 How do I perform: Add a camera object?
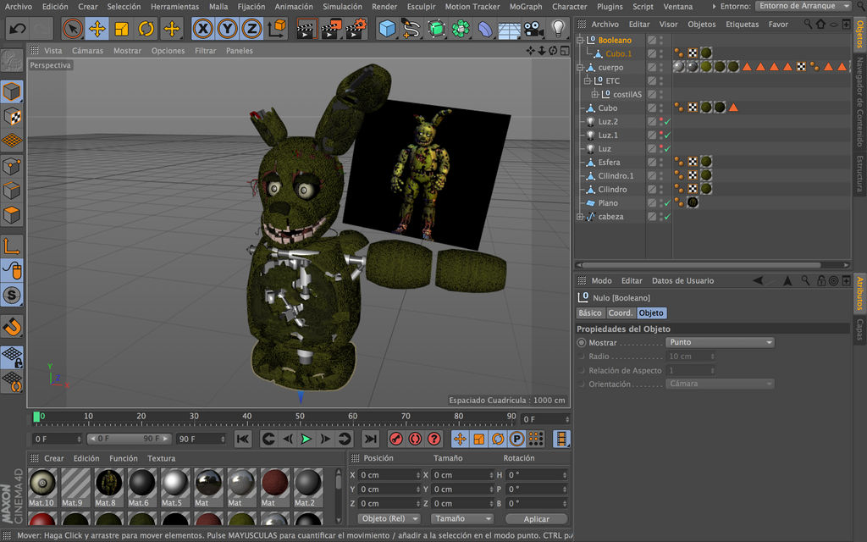point(533,29)
